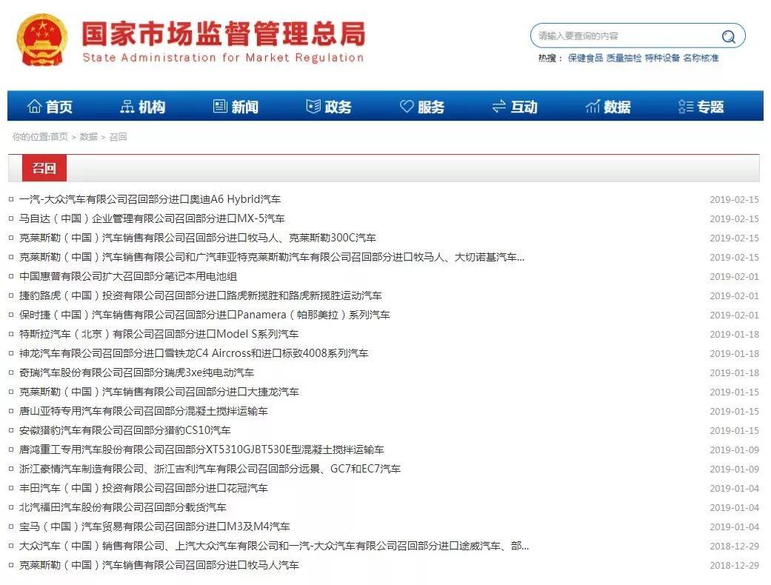Select hot search term 质量抽检
Viewport: 771px width, 585px height.
click(x=624, y=58)
